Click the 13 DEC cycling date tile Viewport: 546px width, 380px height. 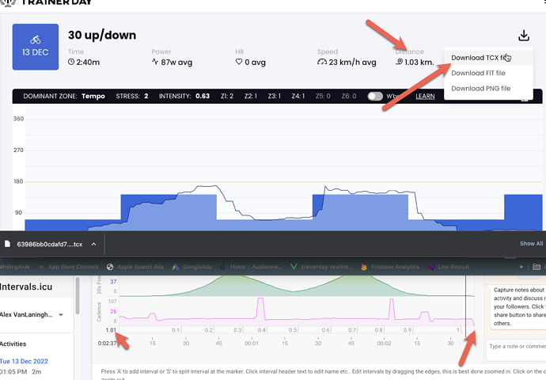(x=36, y=47)
